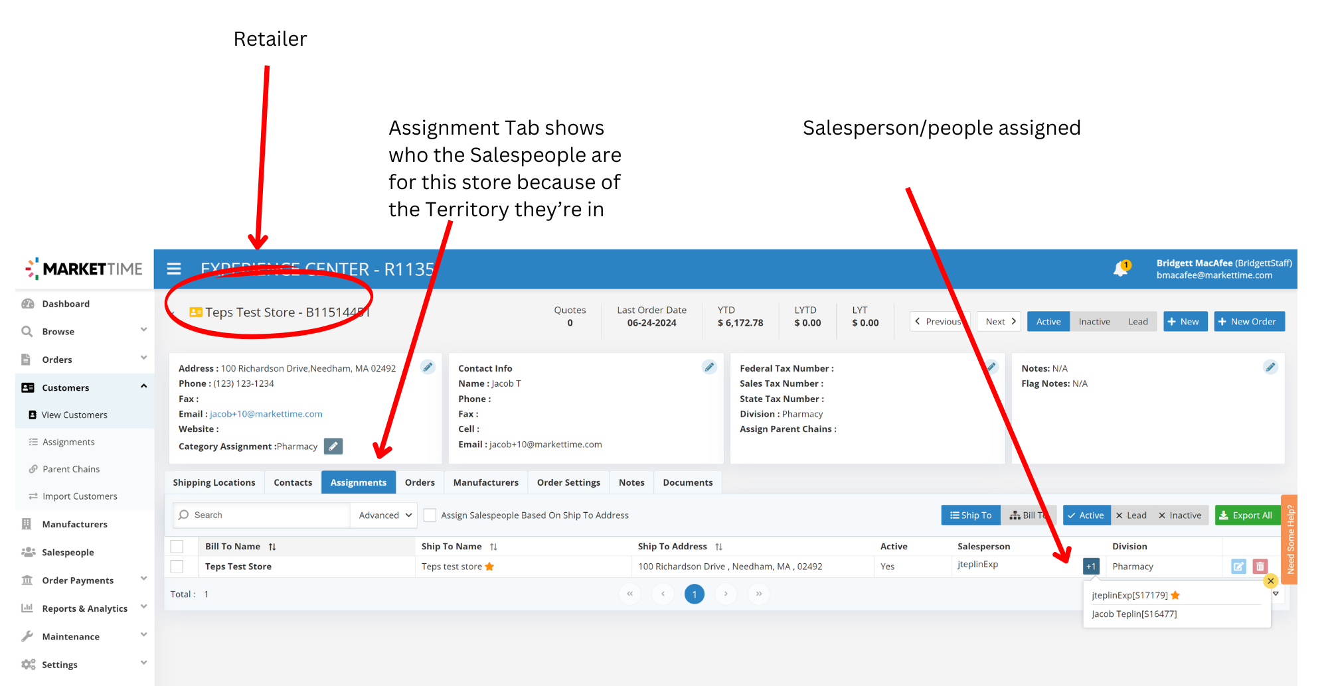1328x686 pixels.
Task: Click the +1 salesperson badge
Action: [1091, 566]
